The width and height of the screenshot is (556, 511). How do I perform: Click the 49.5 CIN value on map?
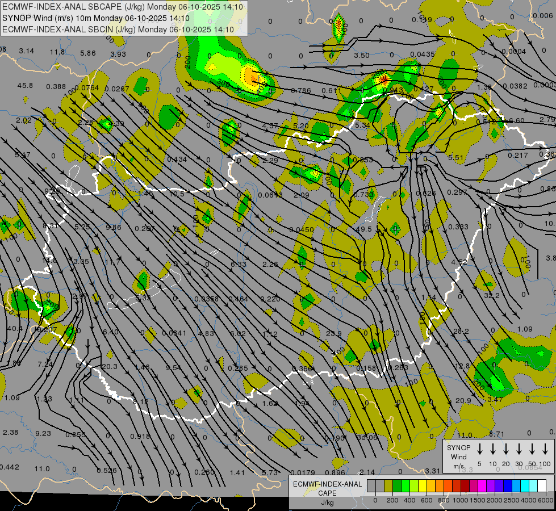(x=364, y=229)
